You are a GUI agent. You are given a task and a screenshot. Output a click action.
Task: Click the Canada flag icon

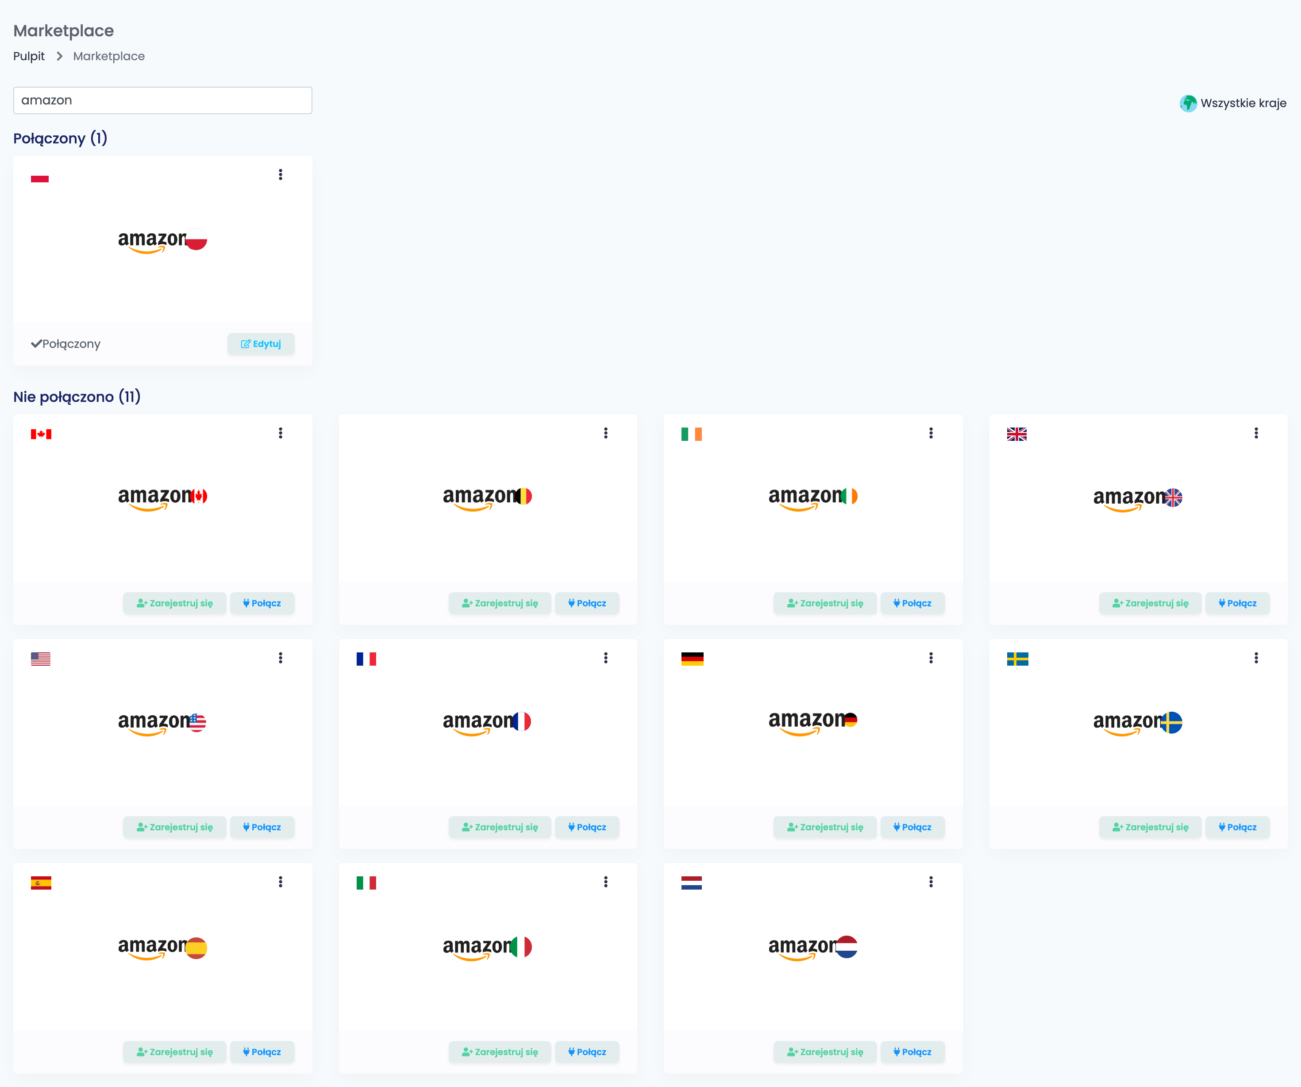coord(41,434)
